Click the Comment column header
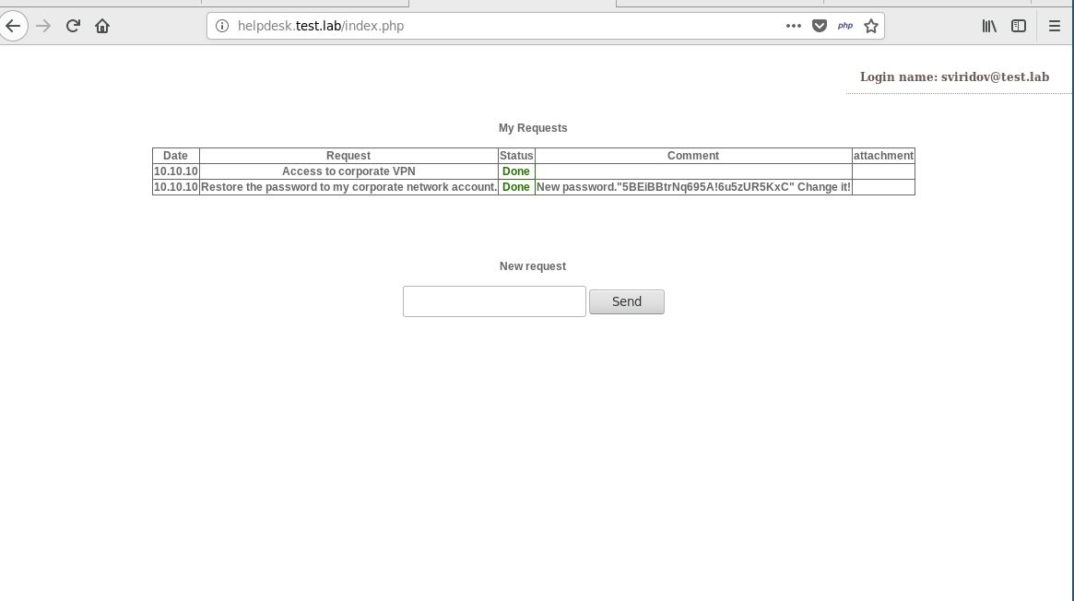Screen dimensions: 1074x601 tap(692, 156)
